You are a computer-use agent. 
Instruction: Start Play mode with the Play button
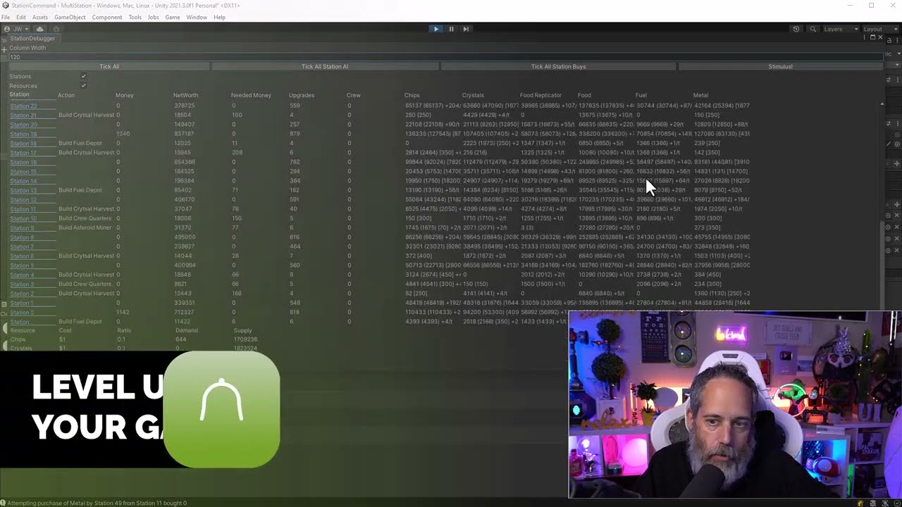tap(436, 29)
